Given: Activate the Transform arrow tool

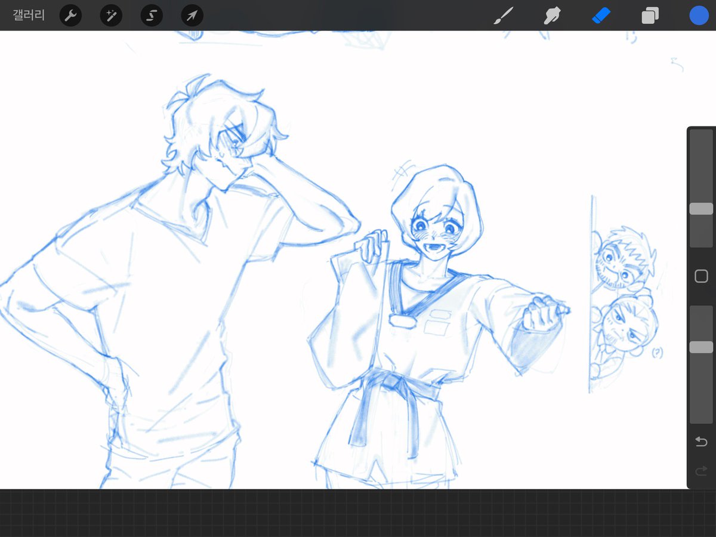Looking at the screenshot, I should 192,16.
